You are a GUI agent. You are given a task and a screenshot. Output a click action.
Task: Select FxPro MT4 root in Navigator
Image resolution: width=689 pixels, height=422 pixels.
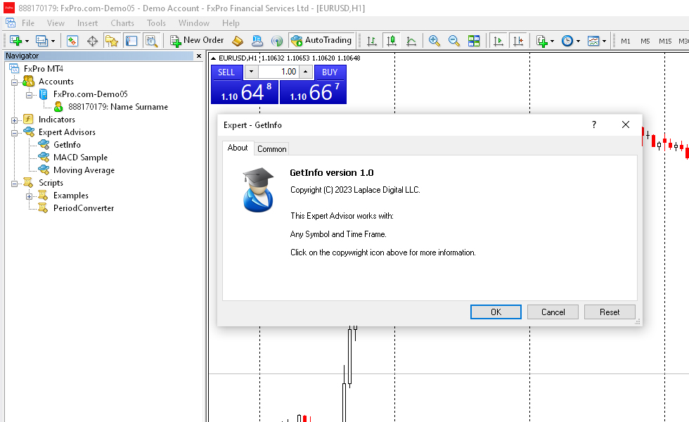coord(43,69)
